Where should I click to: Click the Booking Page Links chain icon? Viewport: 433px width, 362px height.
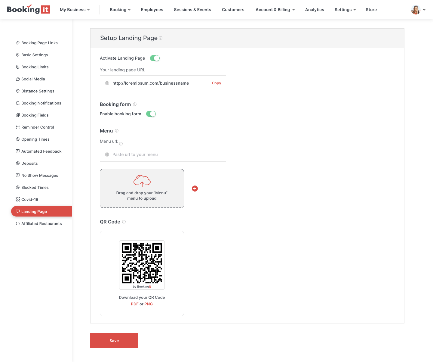(18, 43)
